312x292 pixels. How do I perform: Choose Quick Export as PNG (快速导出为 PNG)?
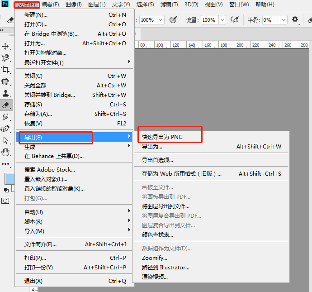(x=211, y=137)
